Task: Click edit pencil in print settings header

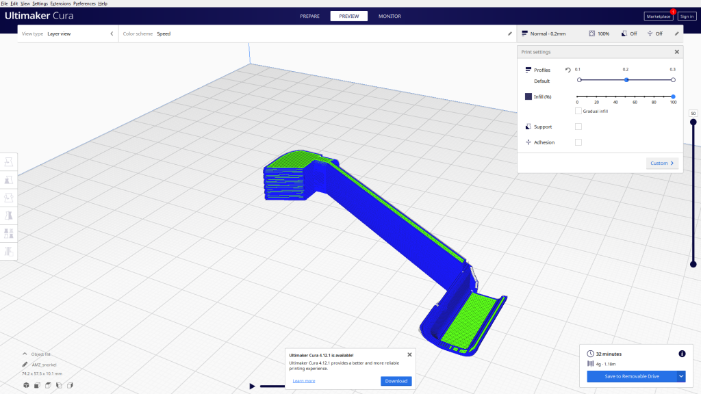Action: 676,34
